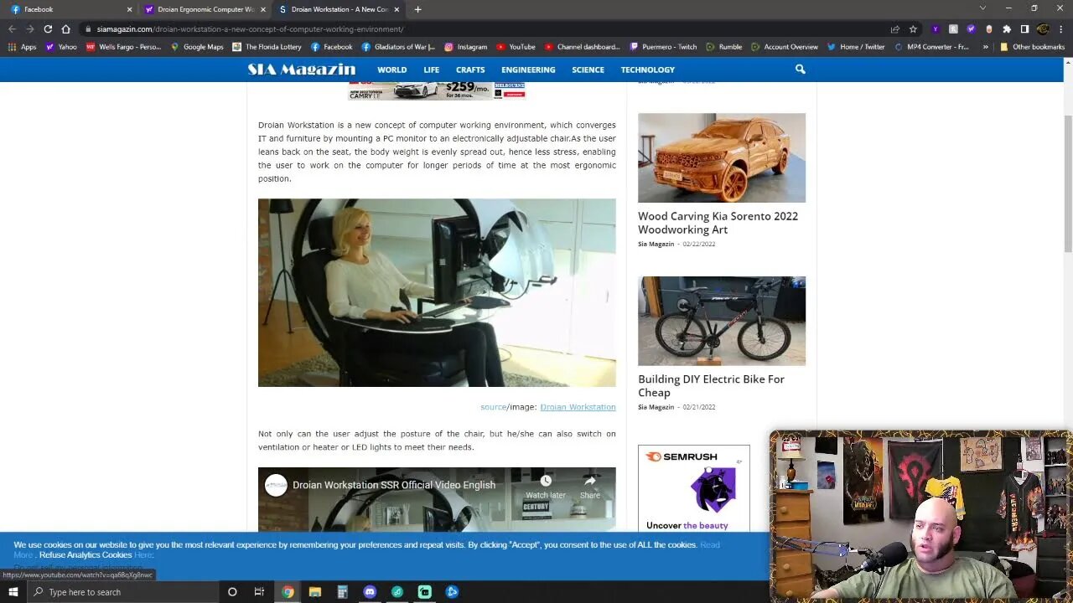Image resolution: width=1073 pixels, height=603 pixels.
Task: Open the browser home page
Action: (65, 28)
